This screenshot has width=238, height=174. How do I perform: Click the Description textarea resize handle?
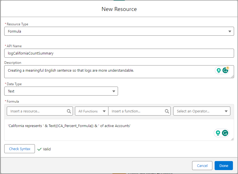(x=232, y=76)
